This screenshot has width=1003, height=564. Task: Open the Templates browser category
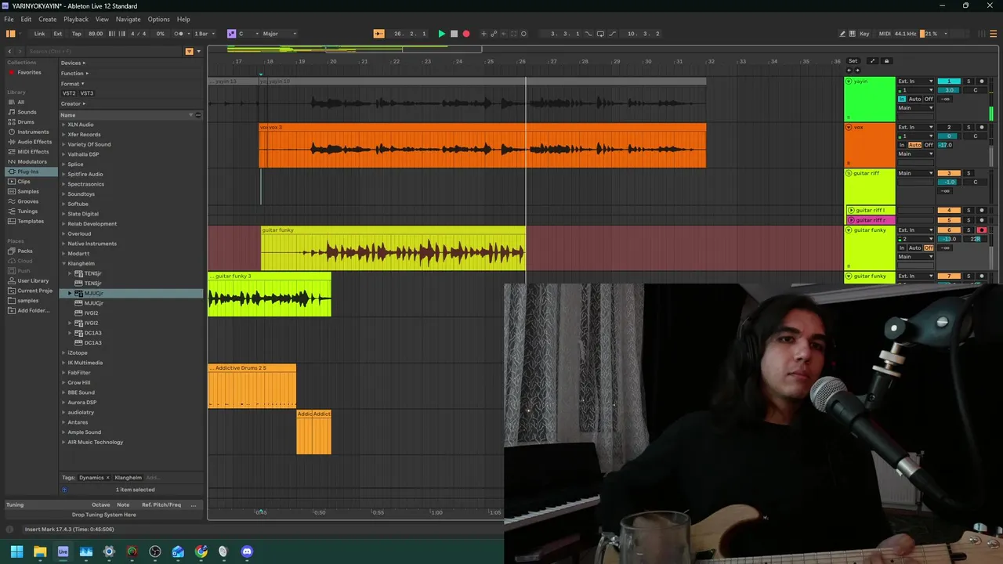coord(31,221)
